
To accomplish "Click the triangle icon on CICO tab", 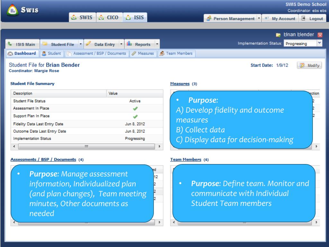I will click(x=101, y=17).
